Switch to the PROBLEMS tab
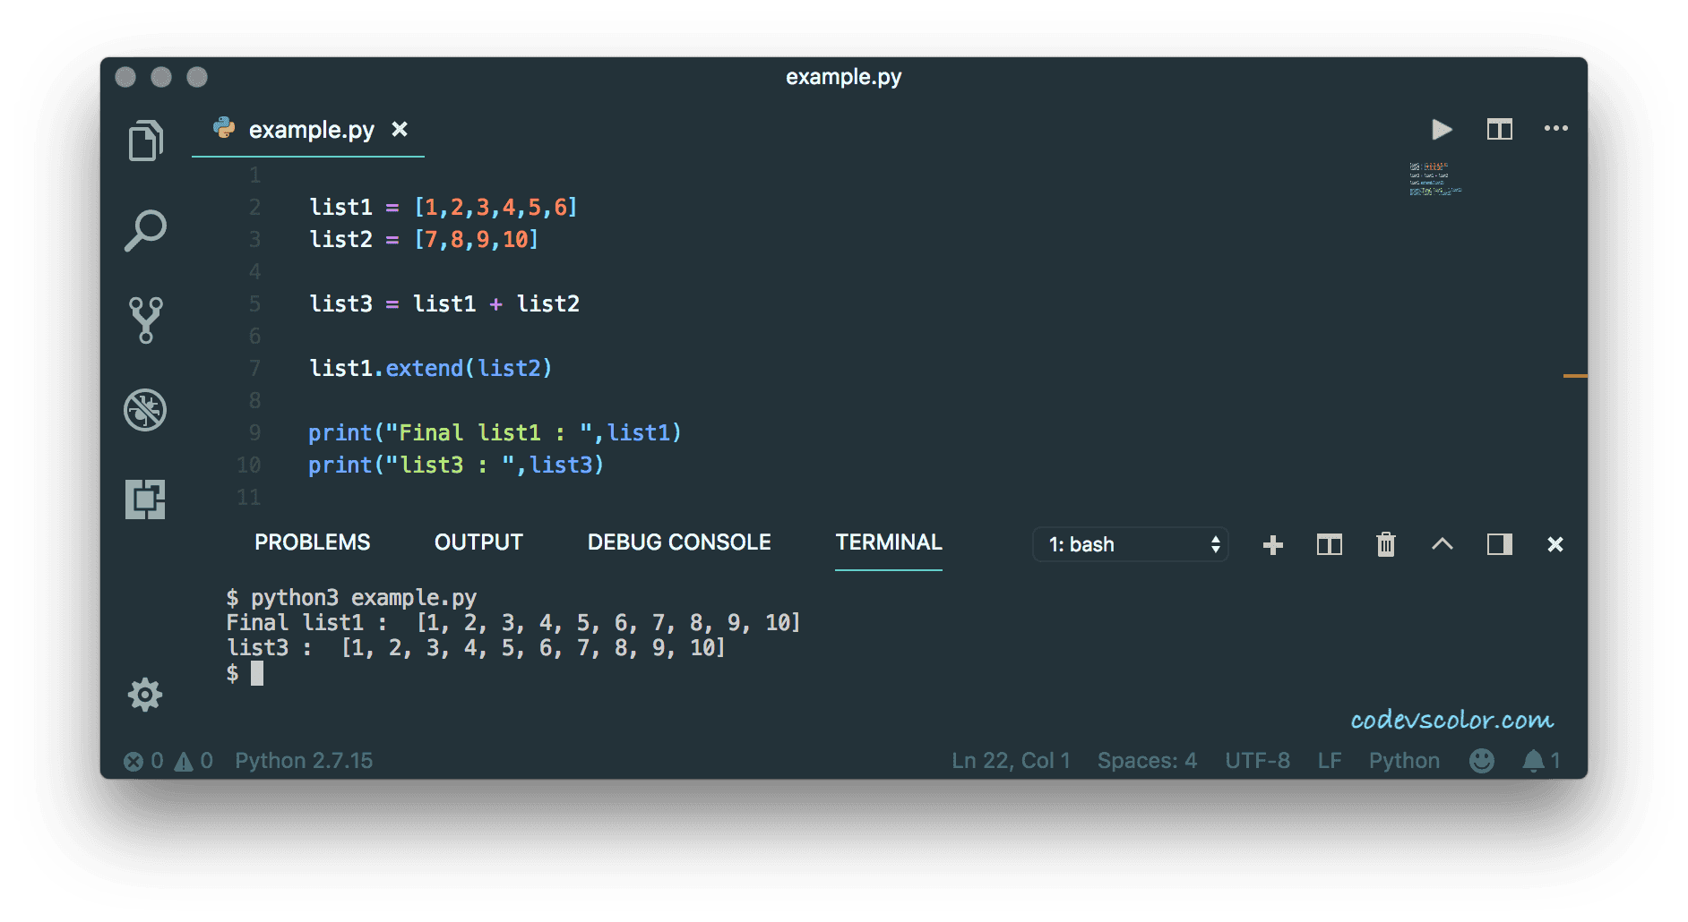 pyautogui.click(x=312, y=542)
